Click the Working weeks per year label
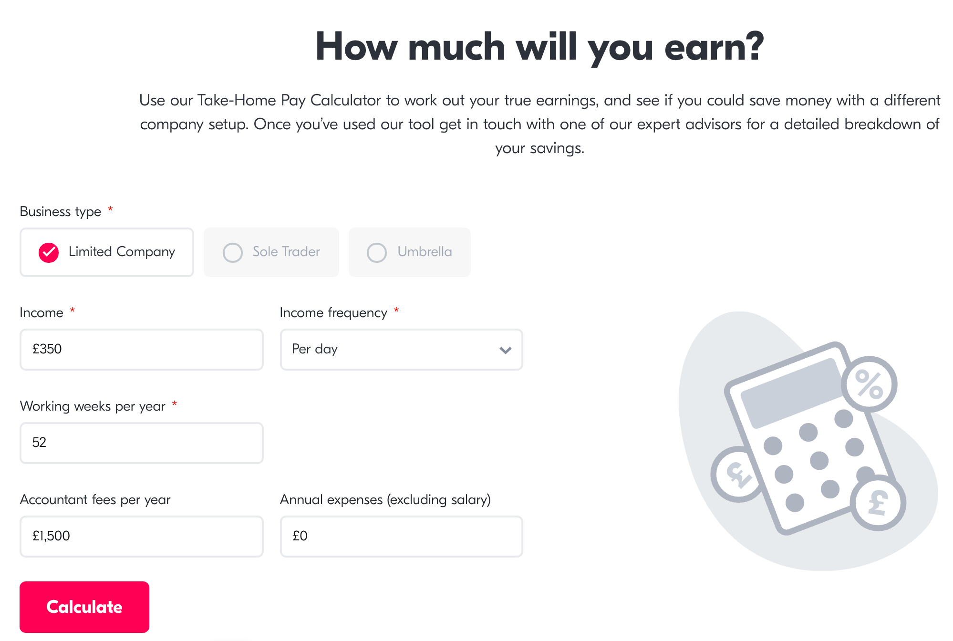The image size is (953, 641). coord(93,406)
